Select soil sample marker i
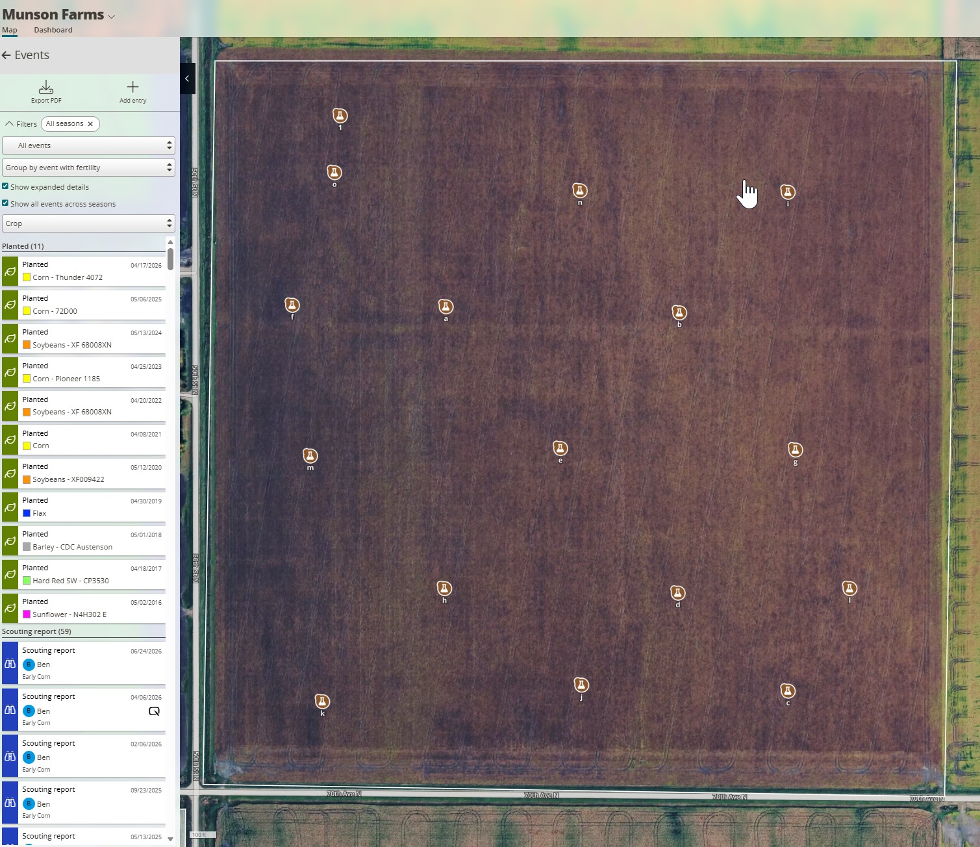The height and width of the screenshot is (847, 980). [x=787, y=192]
